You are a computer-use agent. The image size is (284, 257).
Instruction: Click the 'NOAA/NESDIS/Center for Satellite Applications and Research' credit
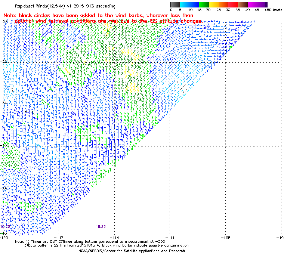click(132, 251)
